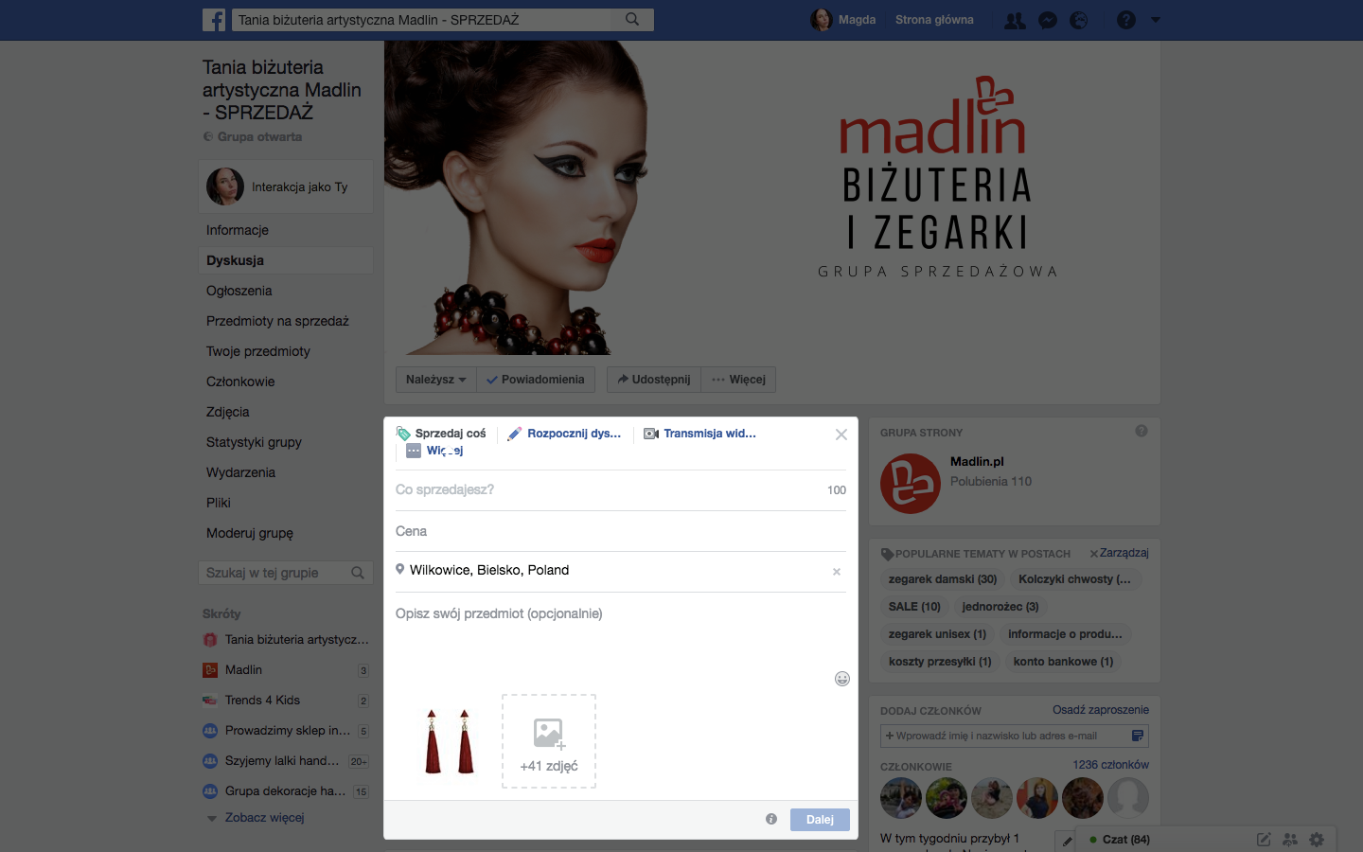
Task: Open Statystyki grupy
Action: pyautogui.click(x=254, y=442)
